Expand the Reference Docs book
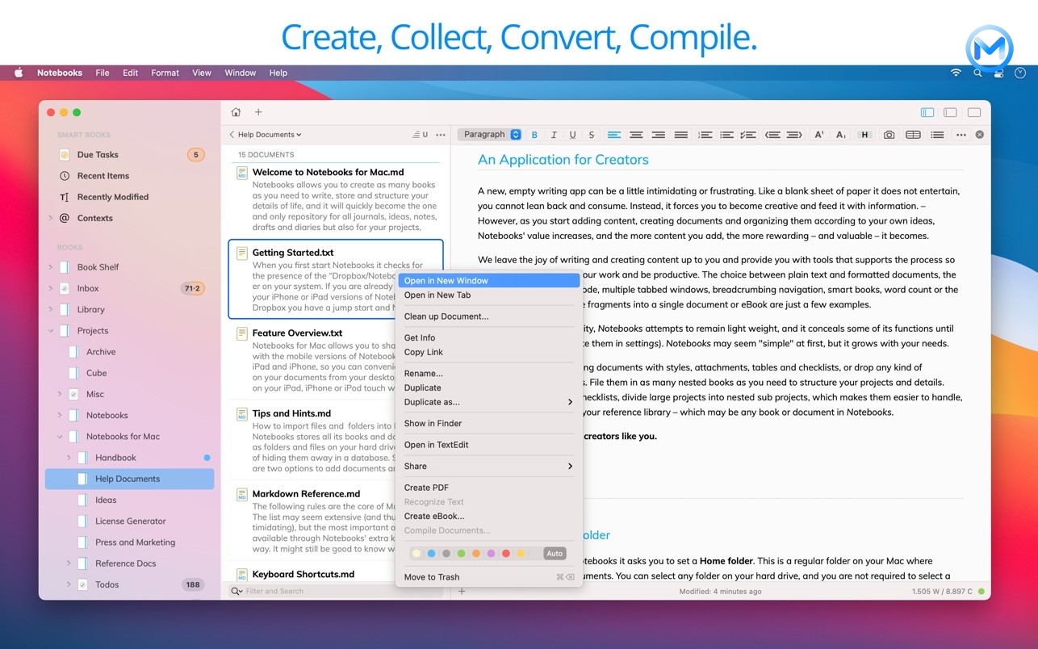1038x649 pixels. (69, 563)
